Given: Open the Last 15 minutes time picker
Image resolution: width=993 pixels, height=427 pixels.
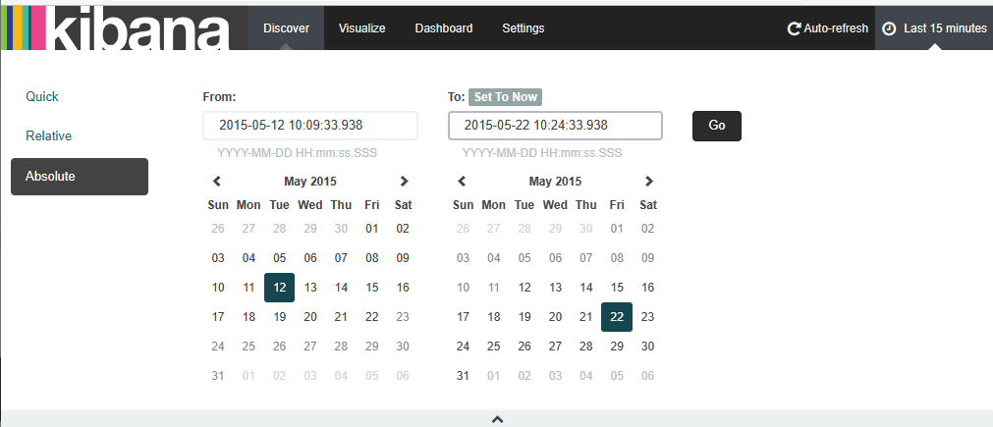Looking at the screenshot, I should 934,28.
